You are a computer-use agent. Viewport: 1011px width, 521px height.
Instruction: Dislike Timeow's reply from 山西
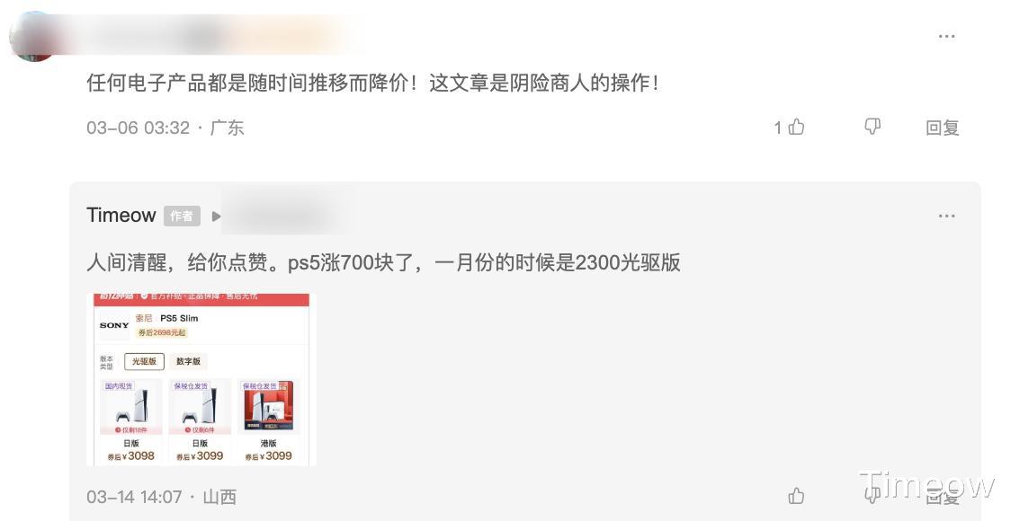[872, 495]
